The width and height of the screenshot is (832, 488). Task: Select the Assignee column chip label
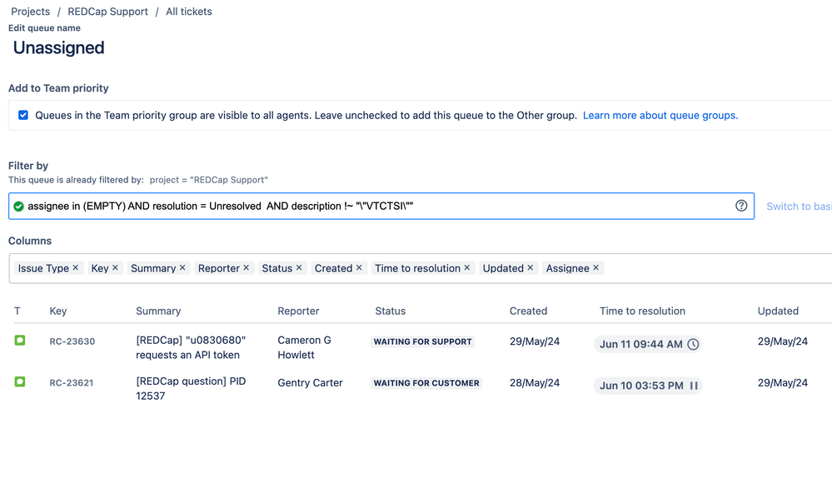coord(567,268)
